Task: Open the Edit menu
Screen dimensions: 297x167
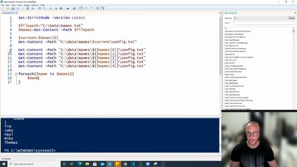Action: click(7, 5)
